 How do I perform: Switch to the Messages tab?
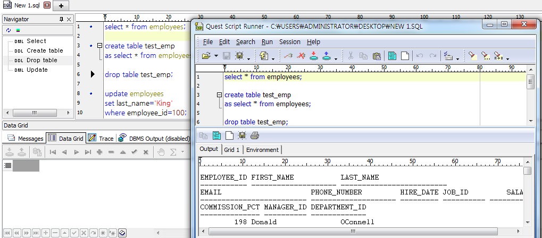point(26,138)
